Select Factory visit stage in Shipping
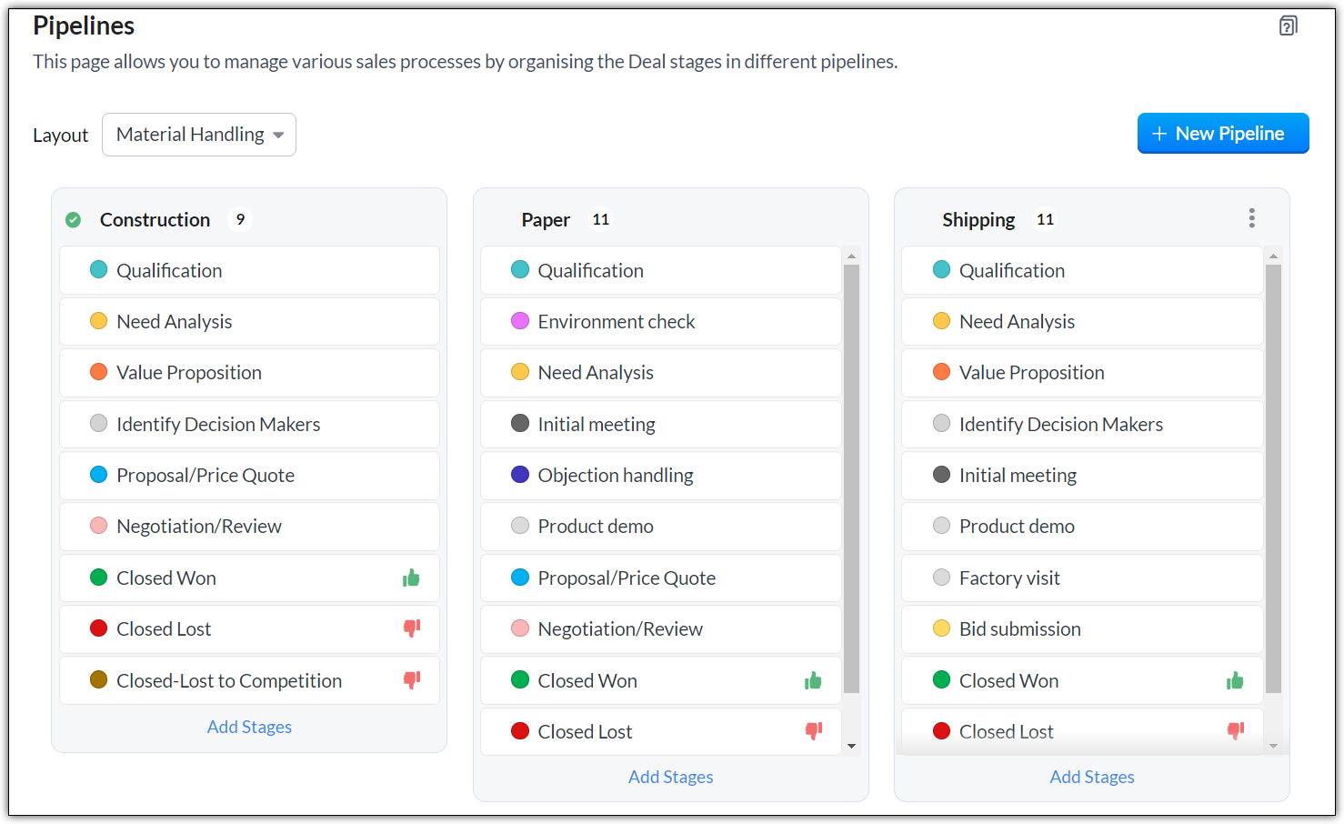 coord(1009,578)
